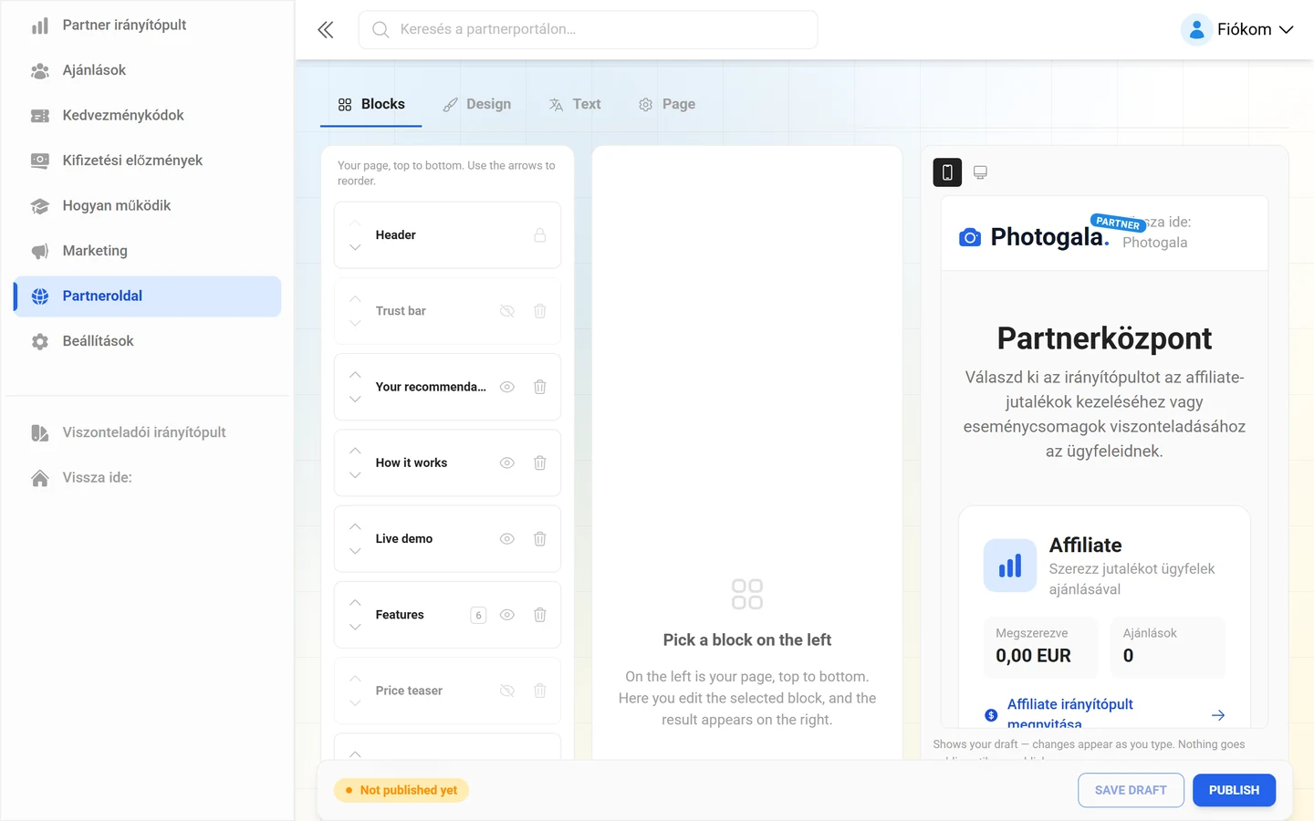The width and height of the screenshot is (1314, 821).
Task: Open the Marketing section in sidebar
Action: click(x=147, y=251)
